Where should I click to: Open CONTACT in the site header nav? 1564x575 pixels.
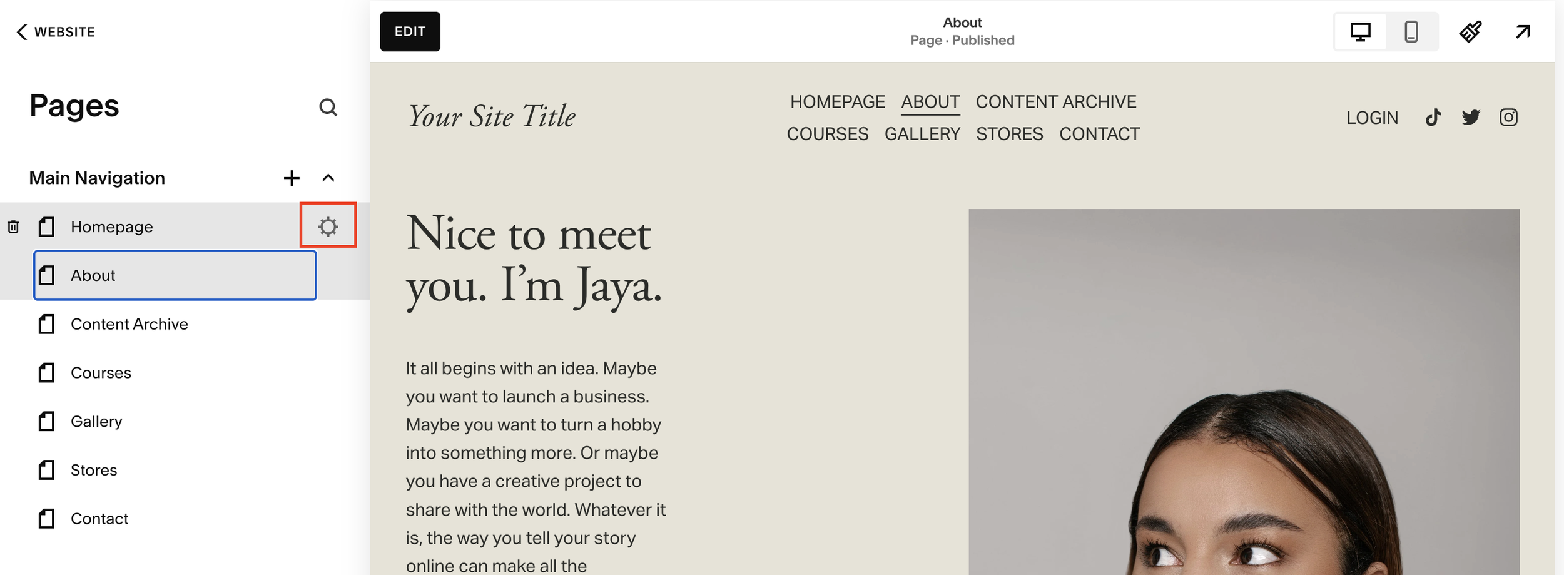pos(1100,134)
